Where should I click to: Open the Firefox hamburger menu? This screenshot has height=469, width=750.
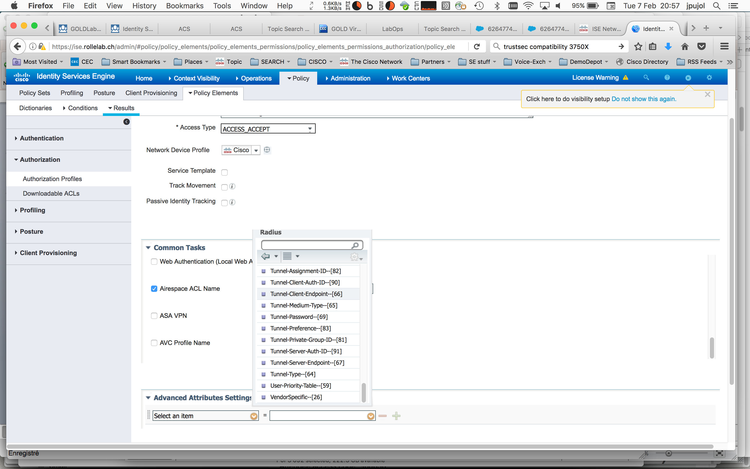click(x=724, y=47)
